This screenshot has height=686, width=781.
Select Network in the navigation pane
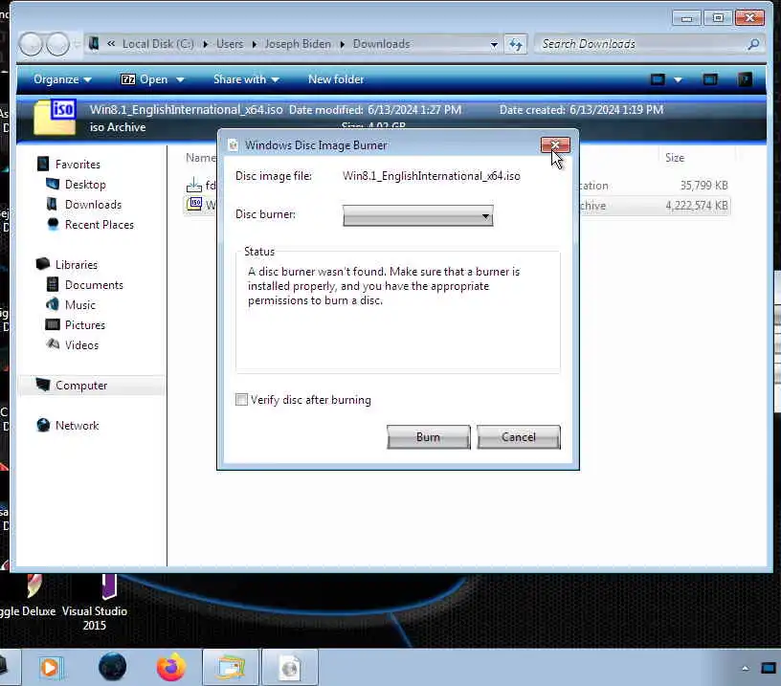77,425
